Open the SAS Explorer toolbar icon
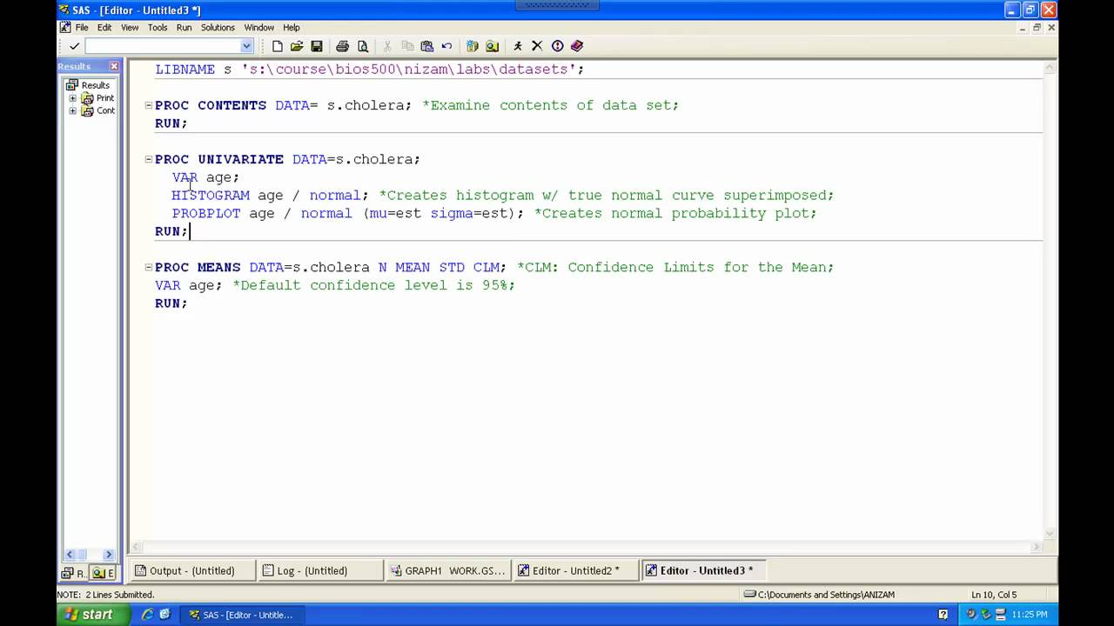 (493, 46)
